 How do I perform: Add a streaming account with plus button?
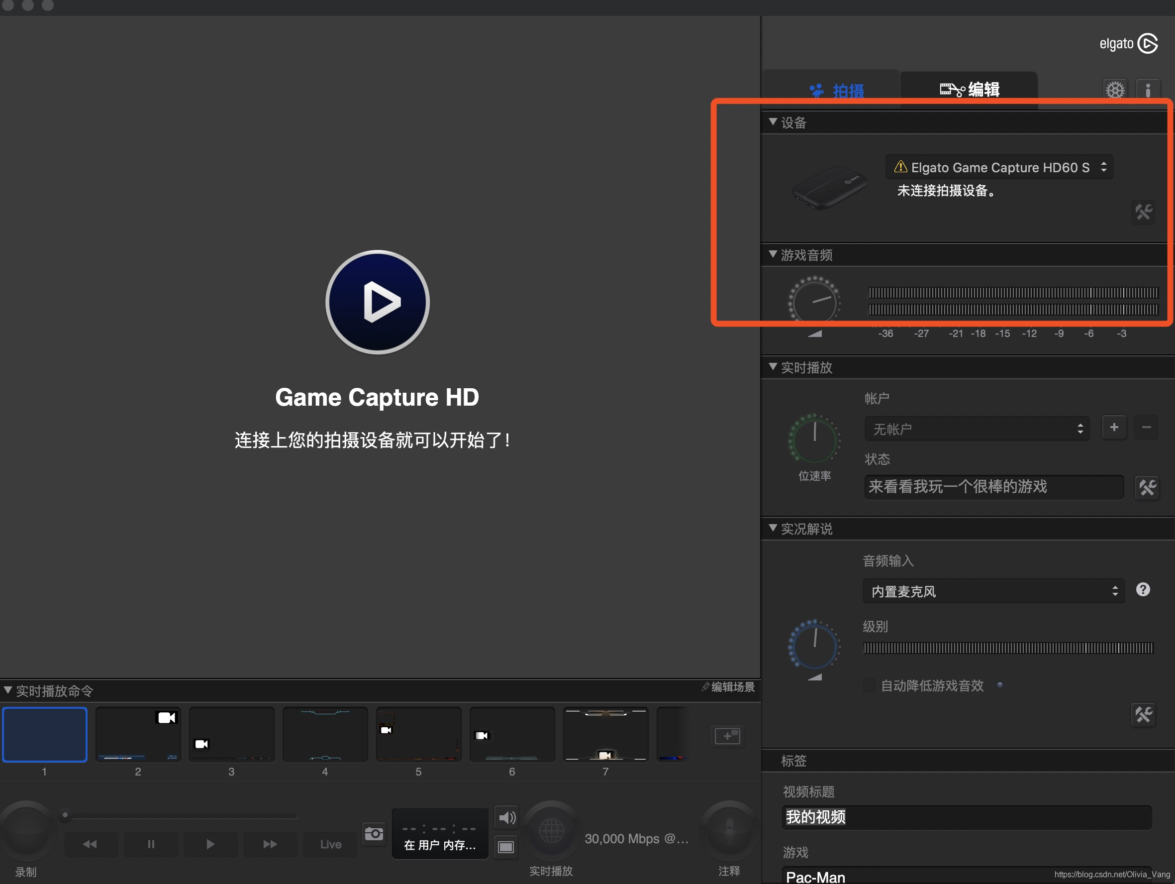tap(1114, 428)
